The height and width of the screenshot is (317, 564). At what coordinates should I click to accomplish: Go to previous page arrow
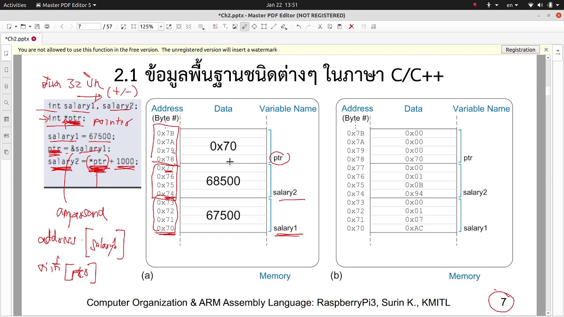[62, 26]
